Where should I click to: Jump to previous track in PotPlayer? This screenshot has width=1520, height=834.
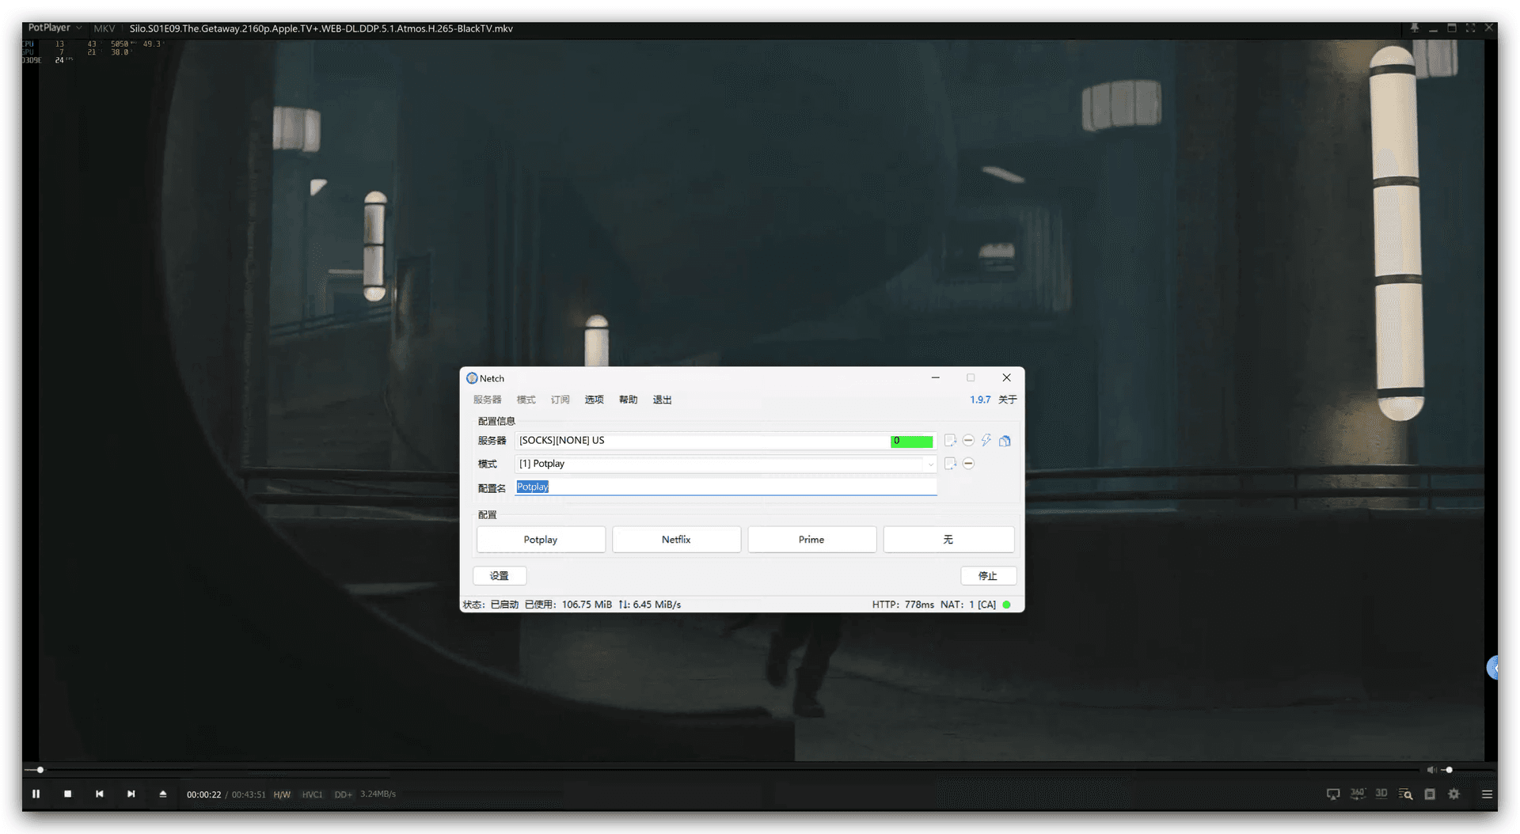[100, 794]
